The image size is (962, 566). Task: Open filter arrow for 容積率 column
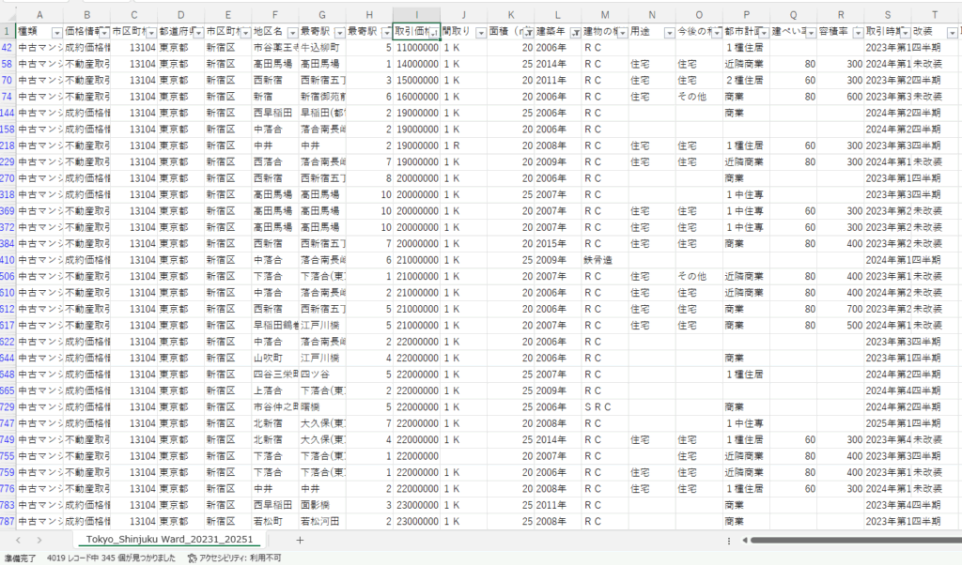(x=855, y=33)
